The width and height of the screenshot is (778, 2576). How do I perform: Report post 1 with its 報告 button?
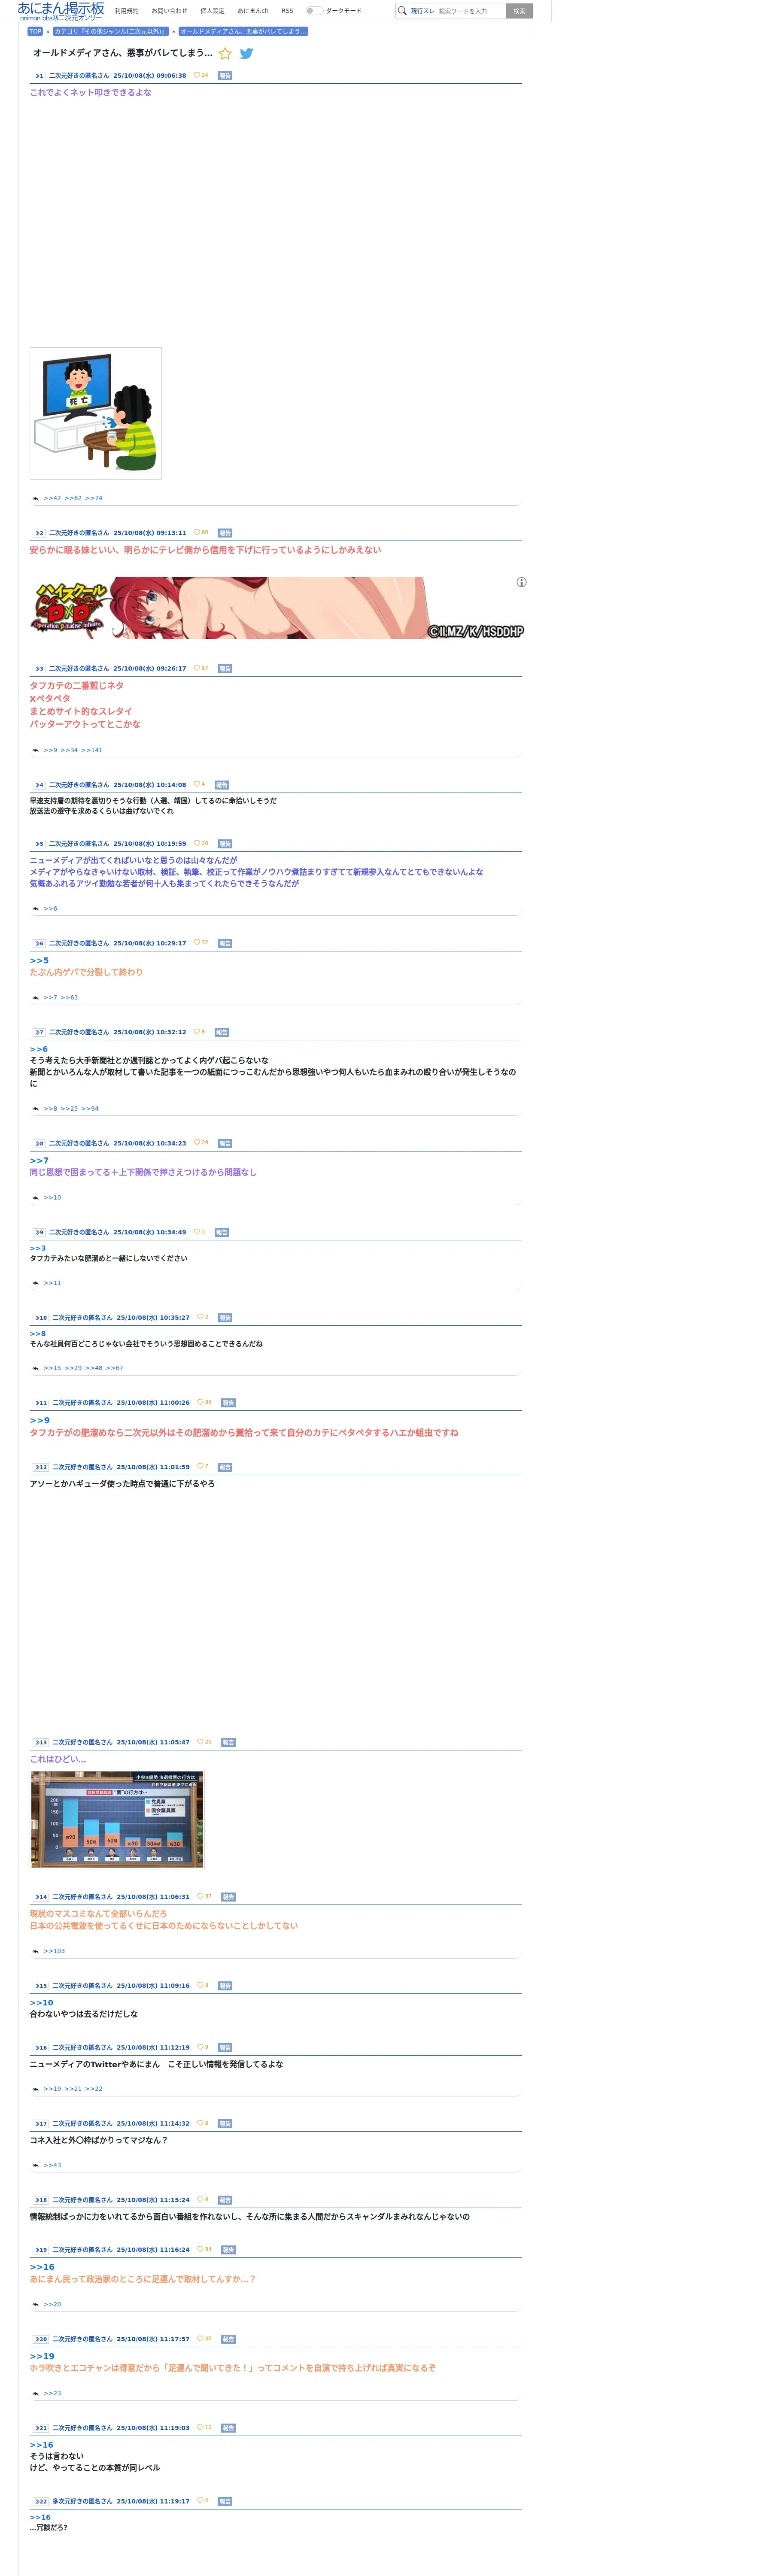225,75
